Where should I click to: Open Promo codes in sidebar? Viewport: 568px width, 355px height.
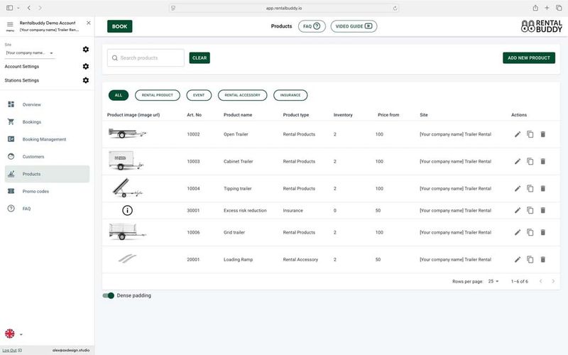coord(47,192)
